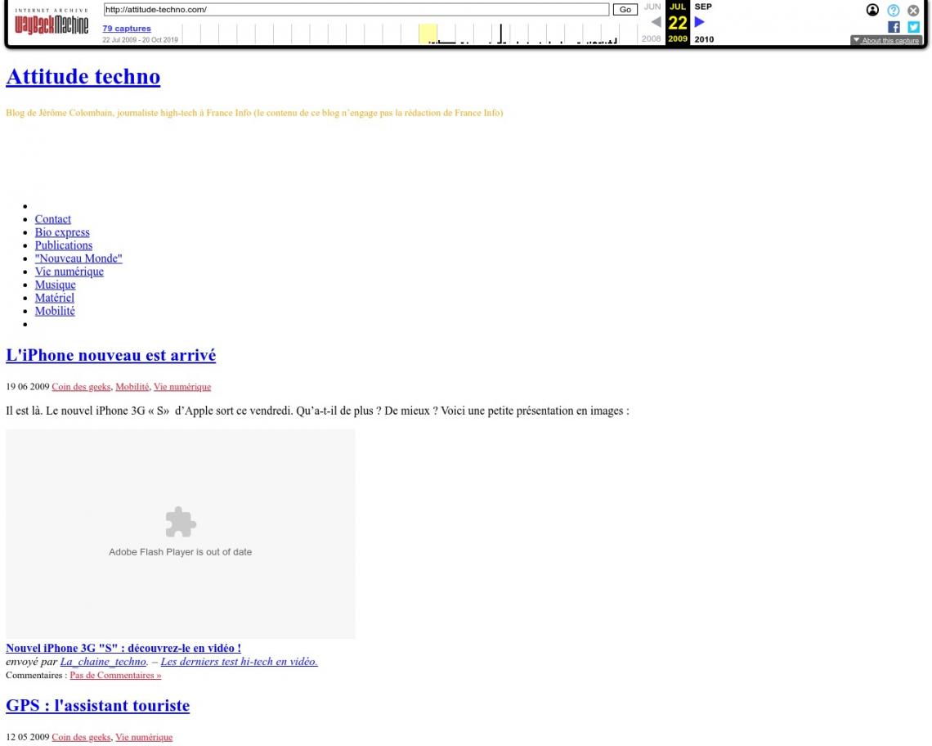The height and width of the screenshot is (746, 932).
Task: Open the Mobilité menu item
Action: coord(56,311)
